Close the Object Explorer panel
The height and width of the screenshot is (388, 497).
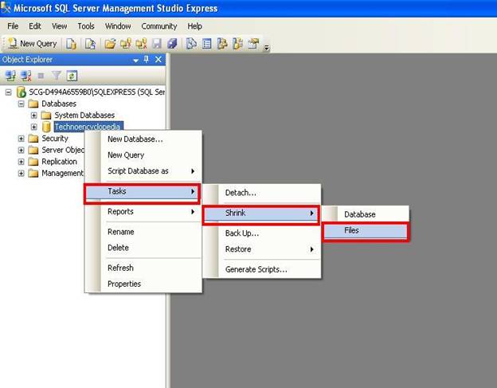158,59
